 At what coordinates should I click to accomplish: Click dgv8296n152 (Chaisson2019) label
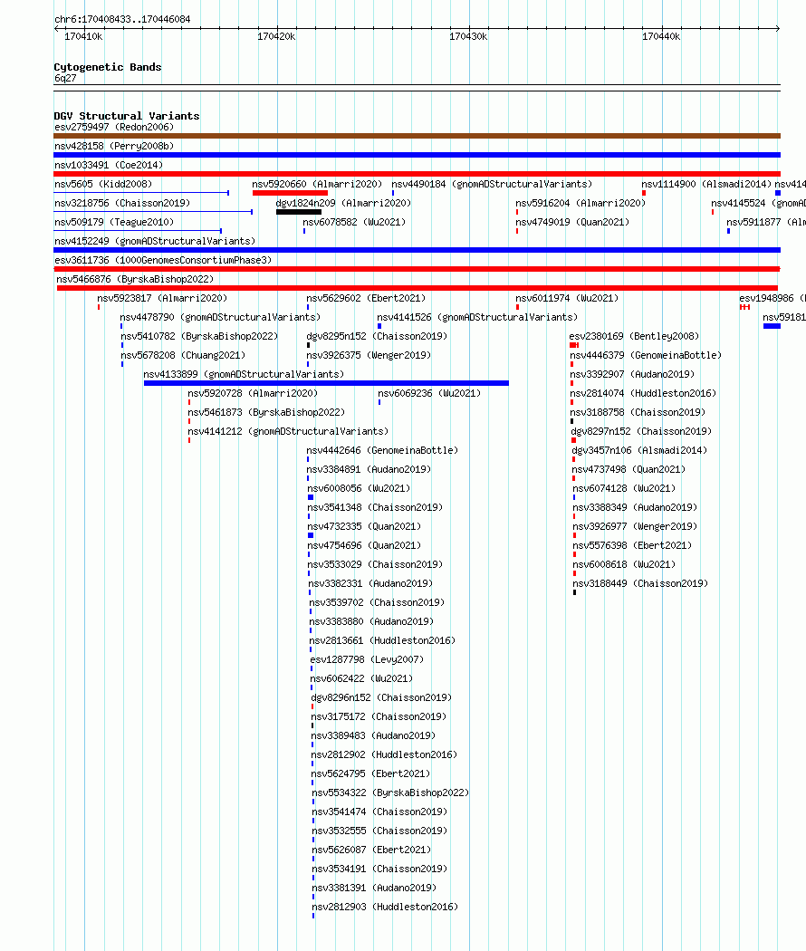[381, 697]
